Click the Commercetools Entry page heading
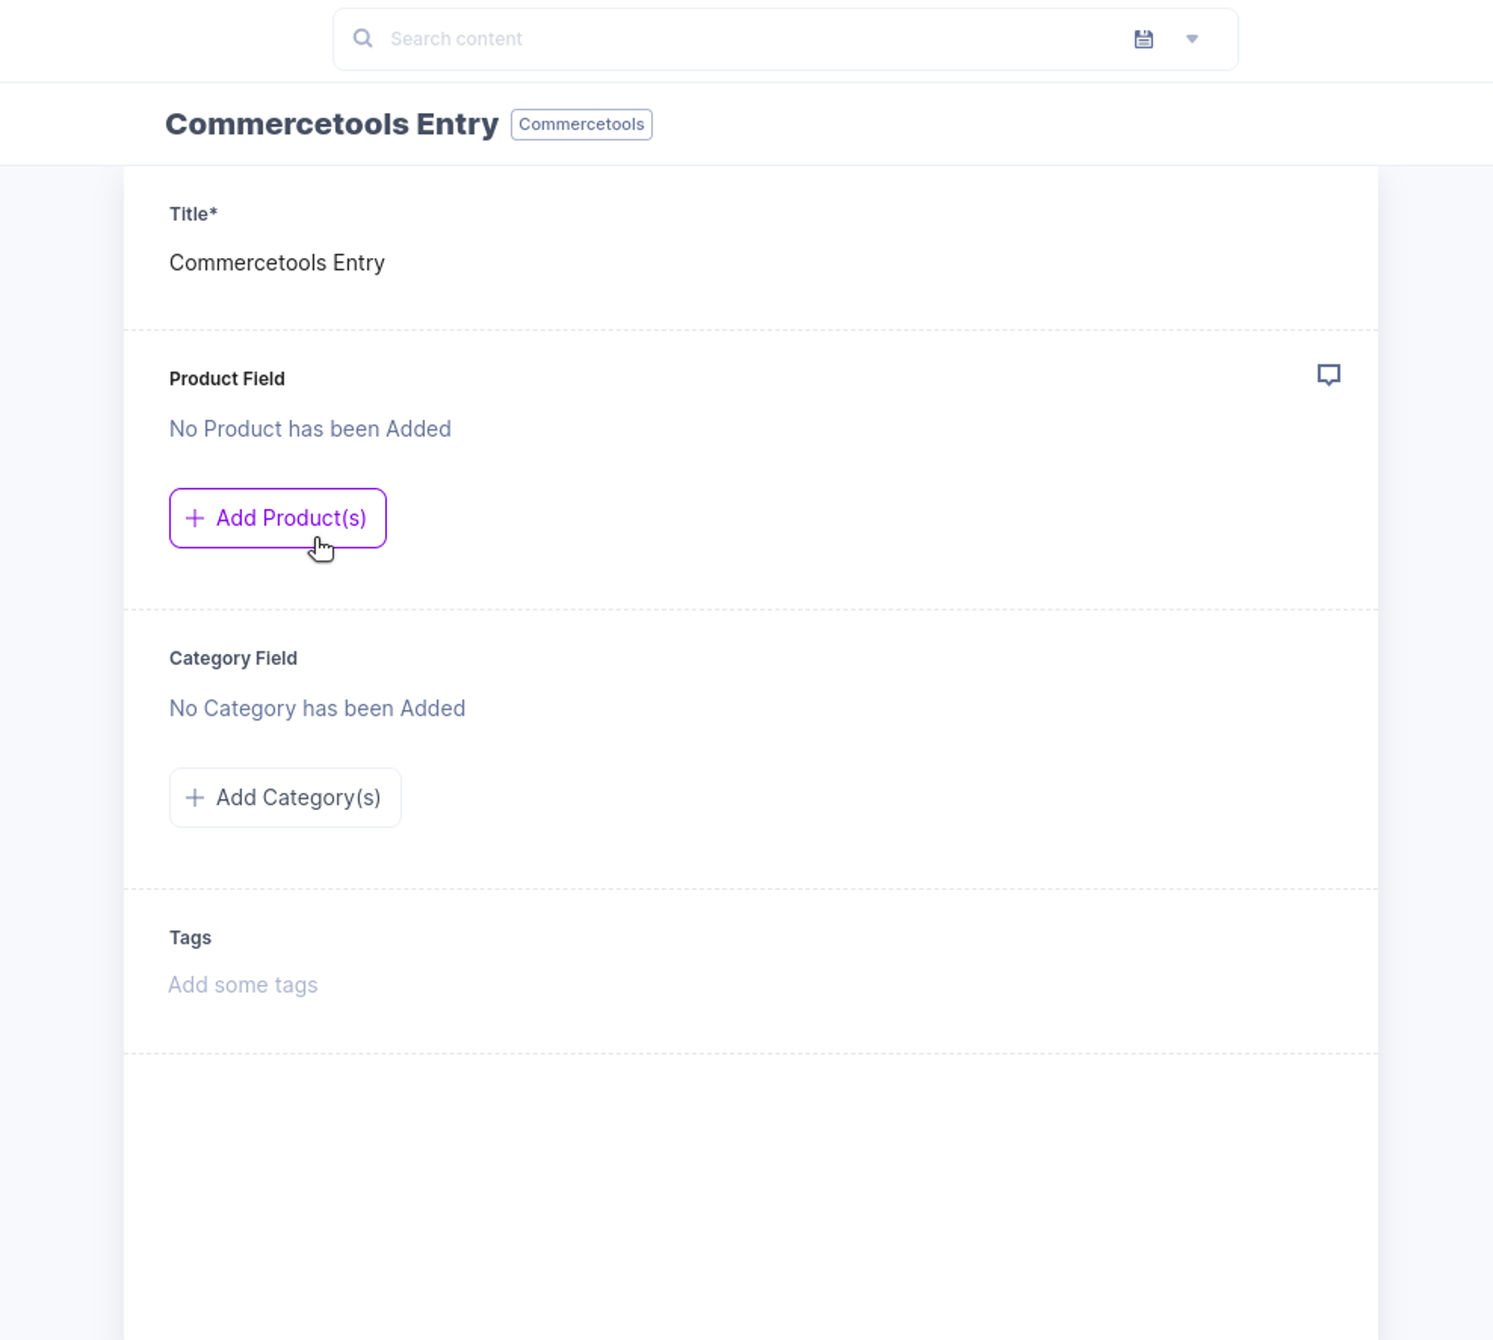Image resolution: width=1493 pixels, height=1340 pixels. (332, 124)
